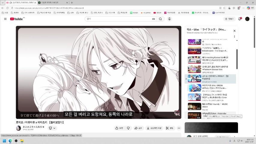Viewport: 256px width, 144px height.
Task: Click the YouTube logo to go home
Action: point(17,19)
